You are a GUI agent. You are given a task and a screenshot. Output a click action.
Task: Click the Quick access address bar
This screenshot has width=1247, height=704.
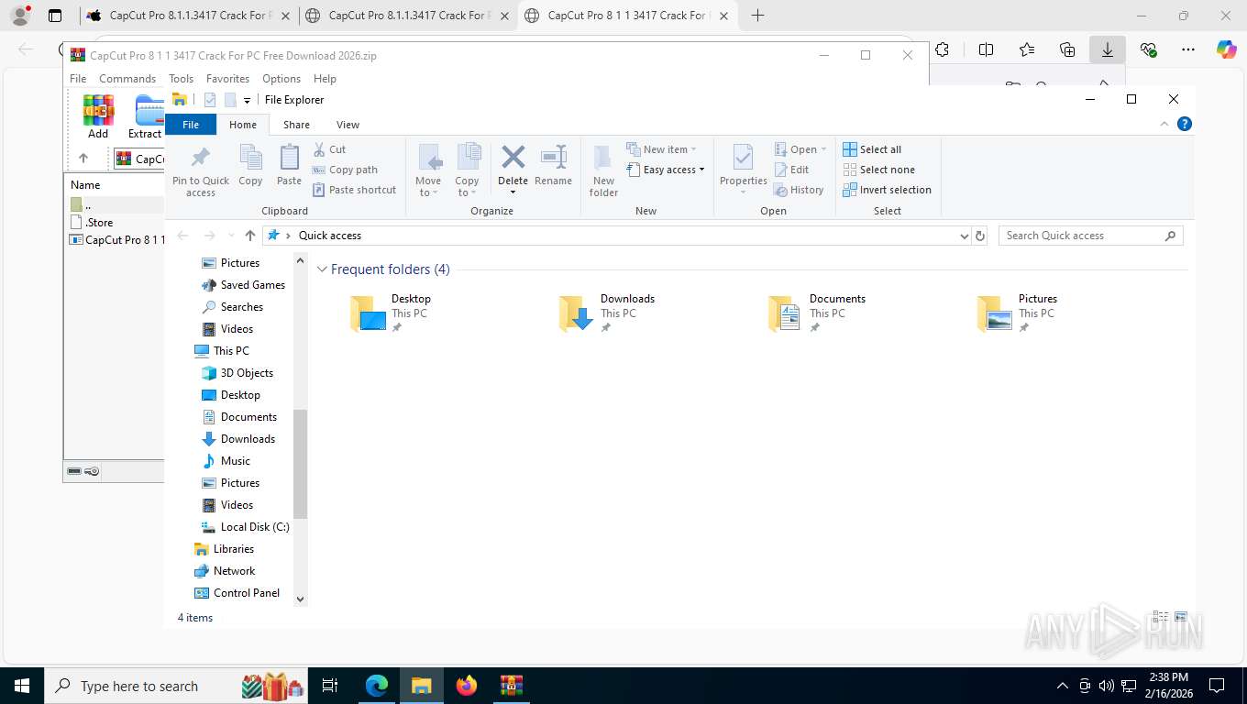tap(616, 236)
